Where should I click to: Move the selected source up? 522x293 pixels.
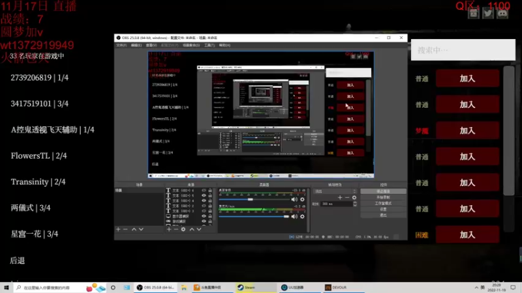(x=192, y=229)
